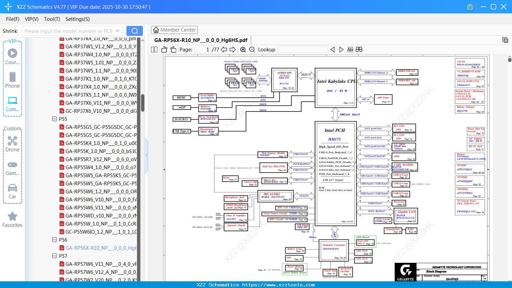The width and height of the screenshot is (512, 288).
Task: Collapse the P55 folder
Action: pyautogui.click(x=54, y=119)
